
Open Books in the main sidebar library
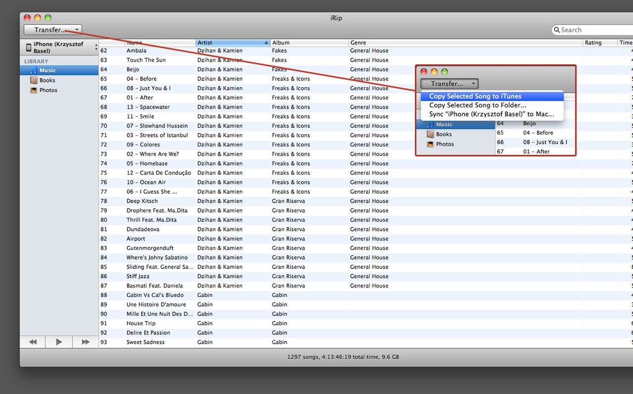pyautogui.click(x=47, y=80)
